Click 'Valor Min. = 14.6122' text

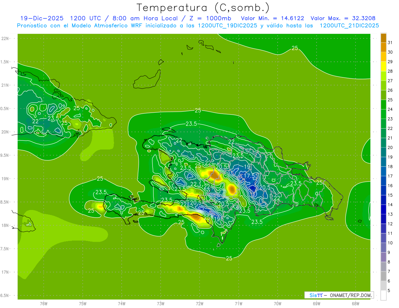pyautogui.click(x=272, y=18)
